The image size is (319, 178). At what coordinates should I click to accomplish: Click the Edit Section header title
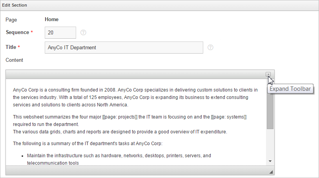point(15,5)
